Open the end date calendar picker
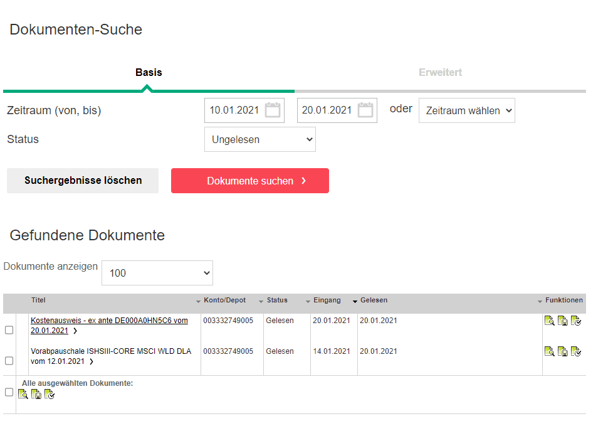The height and width of the screenshot is (426, 608). (365, 110)
